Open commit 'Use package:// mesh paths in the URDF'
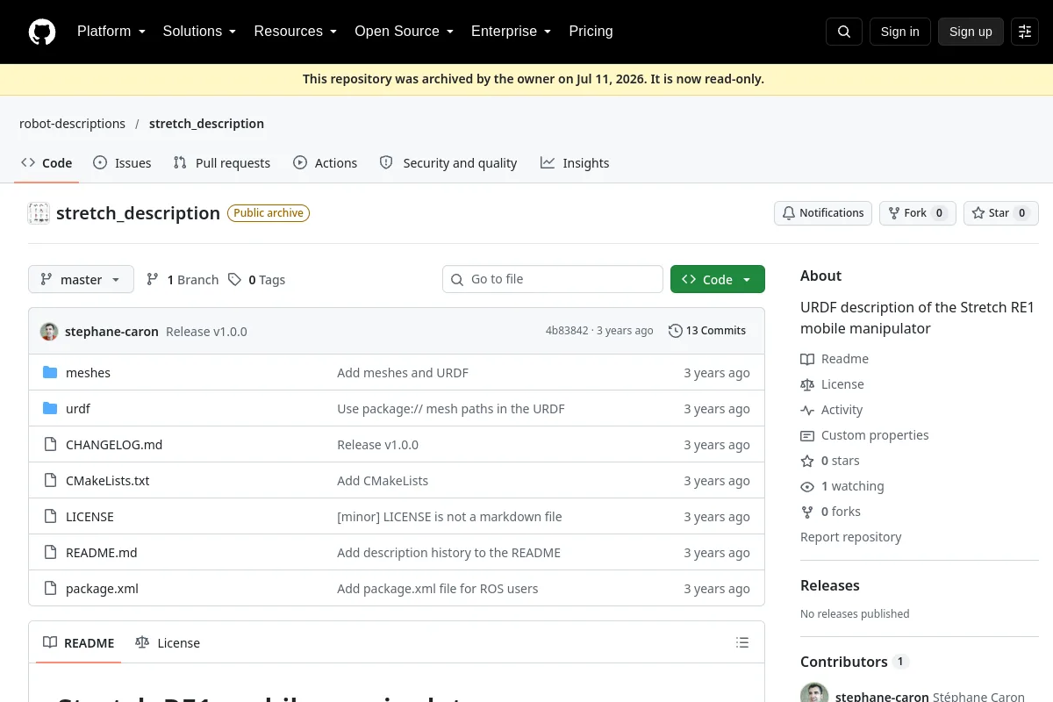The height and width of the screenshot is (702, 1053). point(451,409)
